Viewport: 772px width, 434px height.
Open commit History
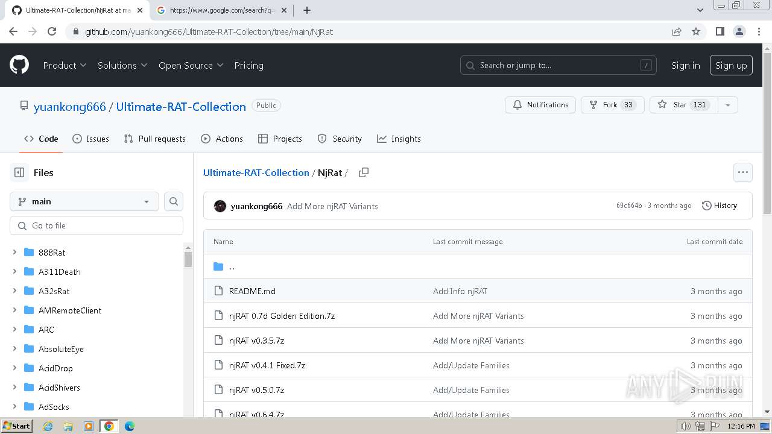click(x=720, y=206)
